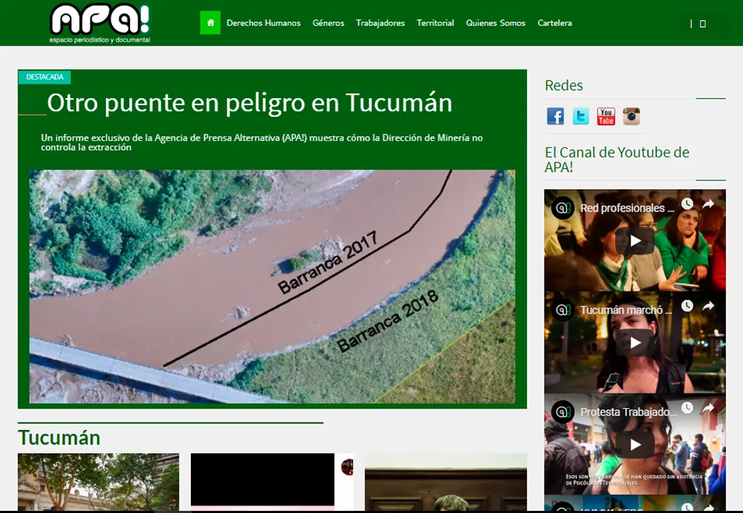Open the Derechos Humanos menu

[264, 23]
